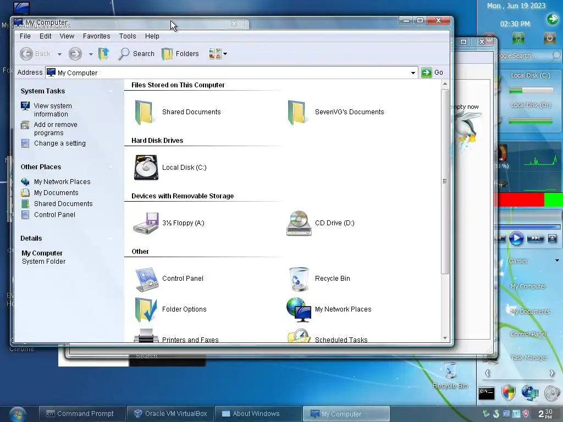Expand the Back history dropdown arrow
This screenshot has width=563, height=422.
coord(59,54)
